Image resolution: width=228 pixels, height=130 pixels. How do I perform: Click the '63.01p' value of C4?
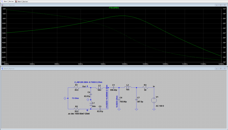(x=87, y=96)
